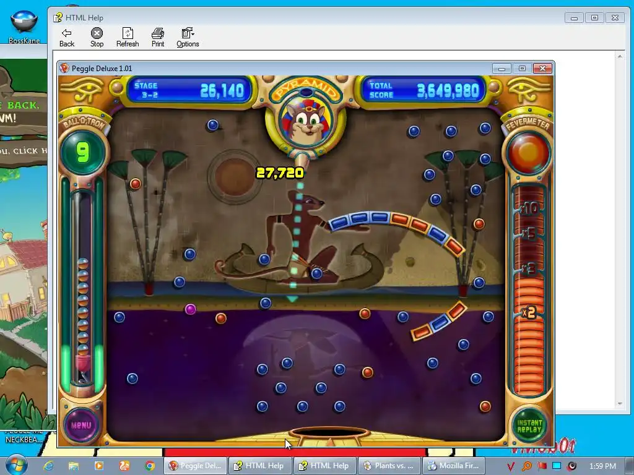This screenshot has width=634, height=475.
Task: Switch to Peggle Del... taskbar button
Action: [195, 466]
